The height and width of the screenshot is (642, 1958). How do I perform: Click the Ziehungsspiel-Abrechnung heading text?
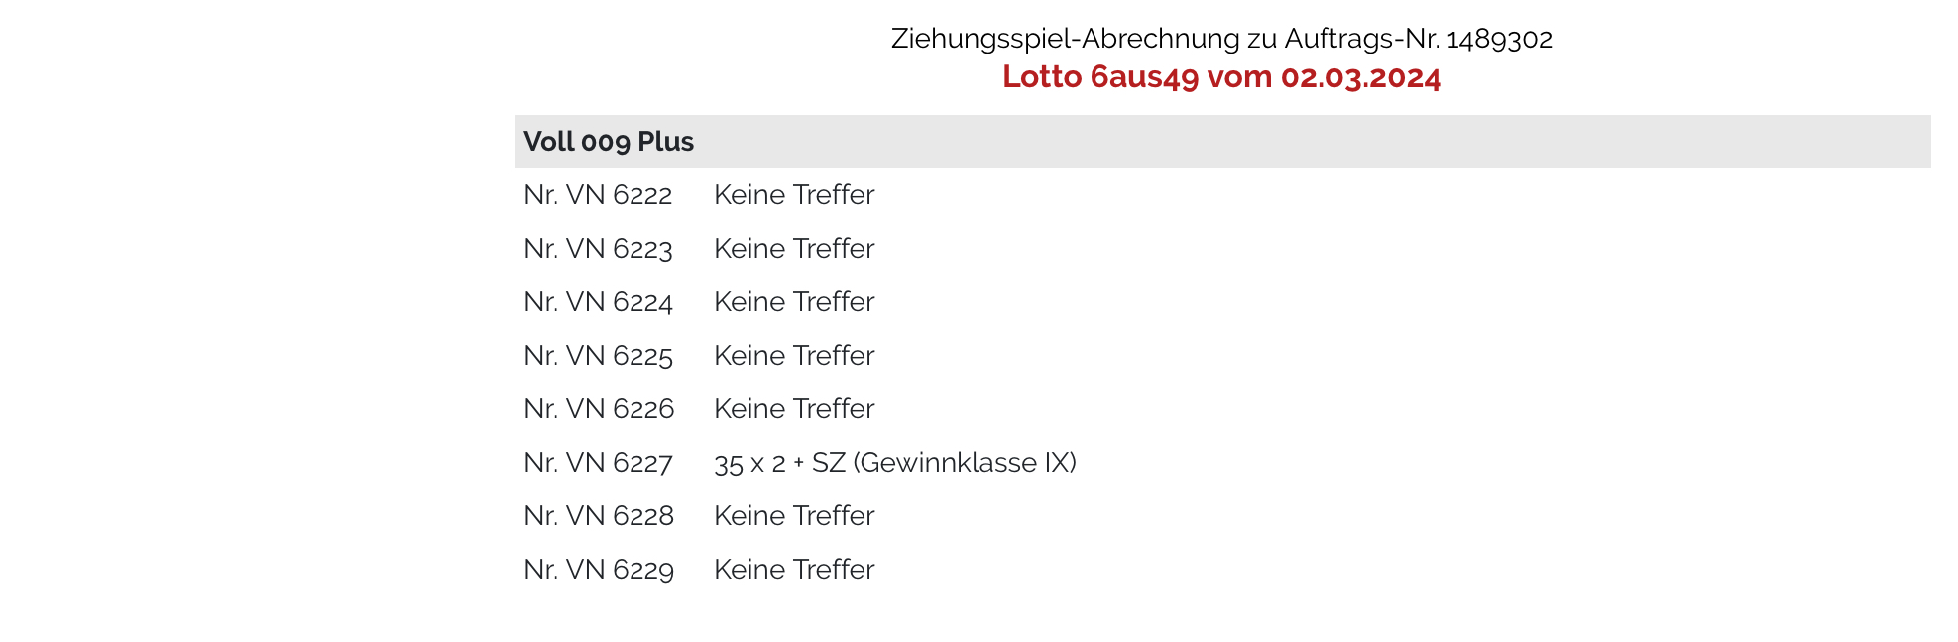(1221, 39)
